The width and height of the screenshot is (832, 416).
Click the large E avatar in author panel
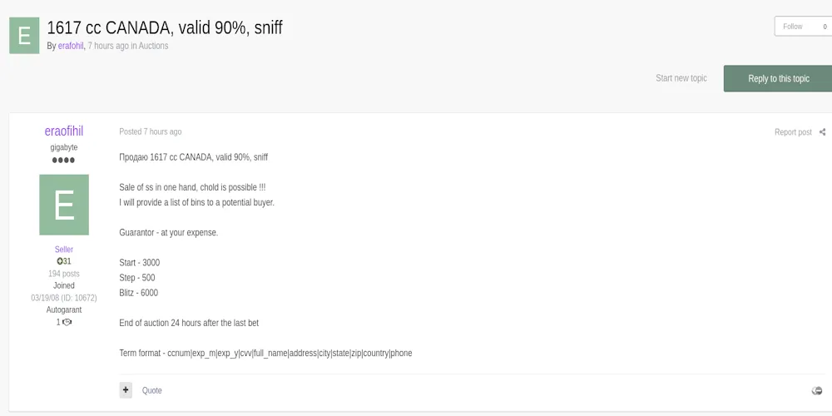click(64, 205)
